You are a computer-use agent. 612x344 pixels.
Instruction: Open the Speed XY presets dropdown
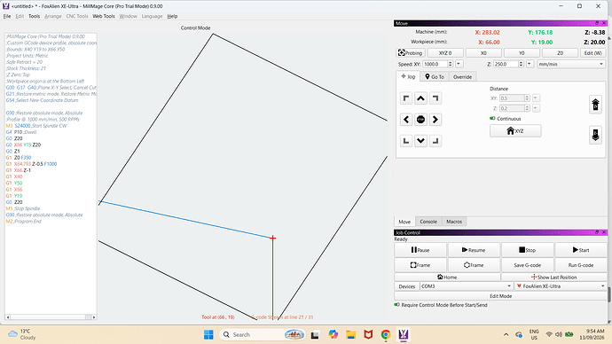[459, 64]
